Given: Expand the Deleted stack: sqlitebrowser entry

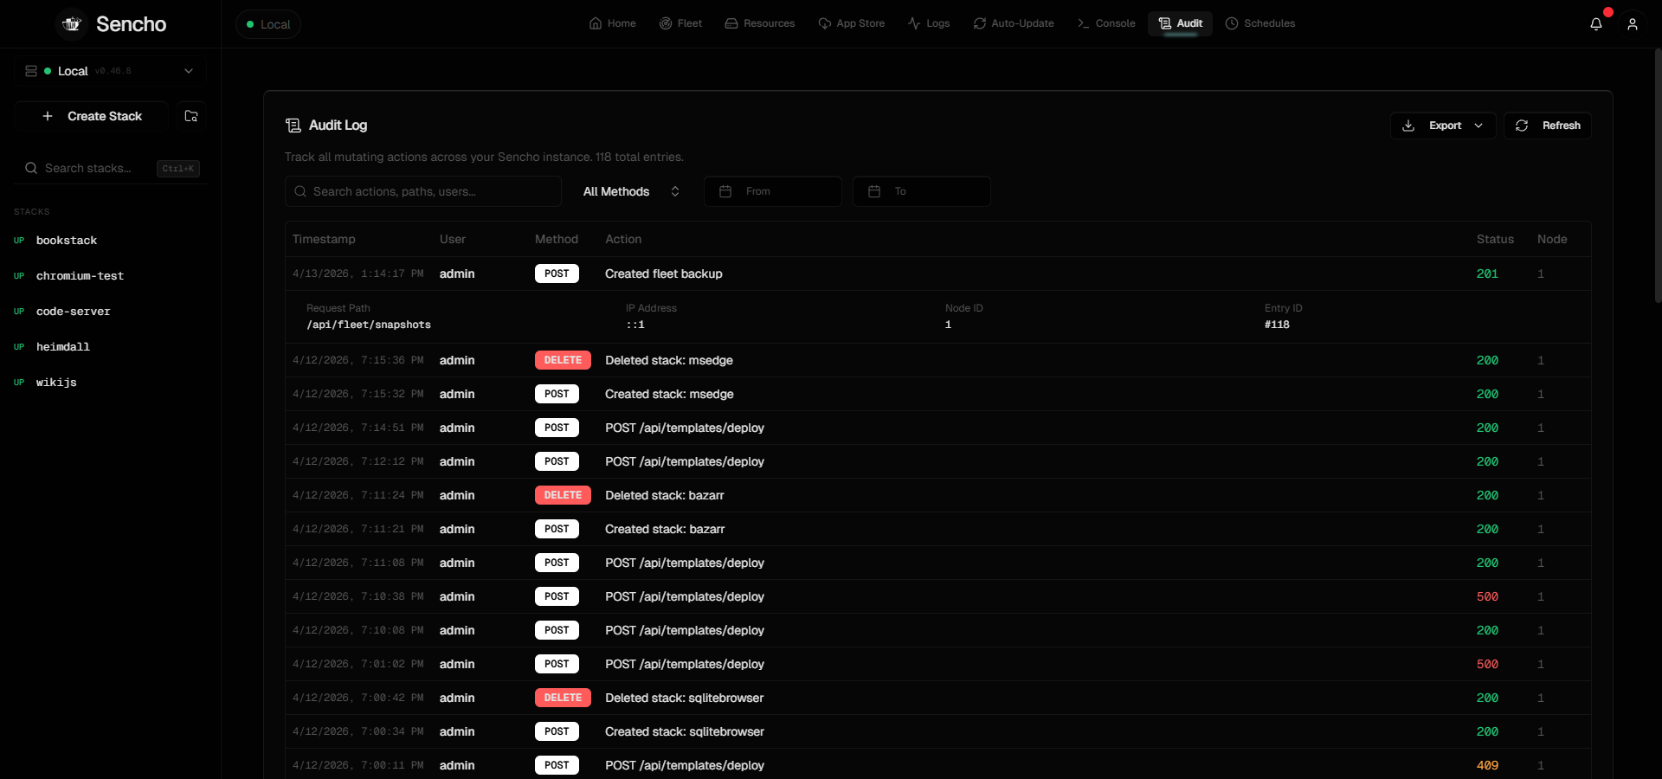Looking at the screenshot, I should coord(938,698).
